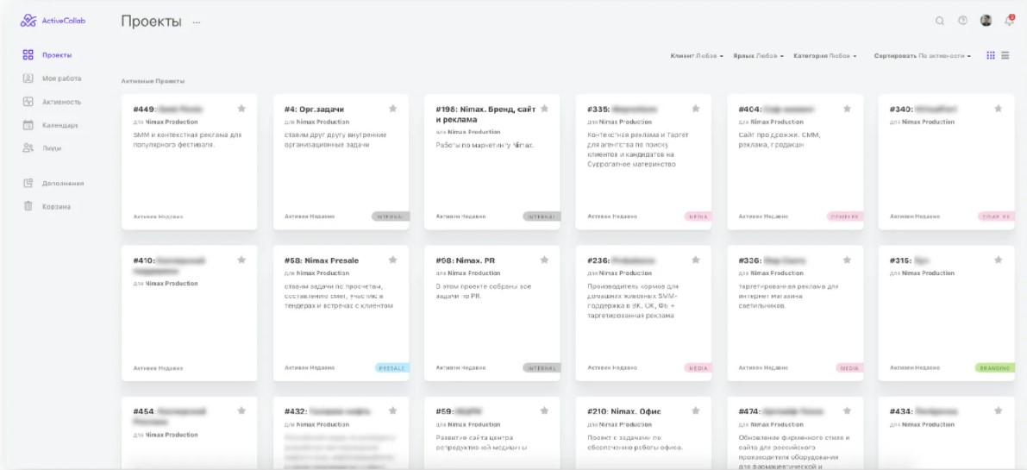
Task: Star project #454
Action: [x=241, y=410]
